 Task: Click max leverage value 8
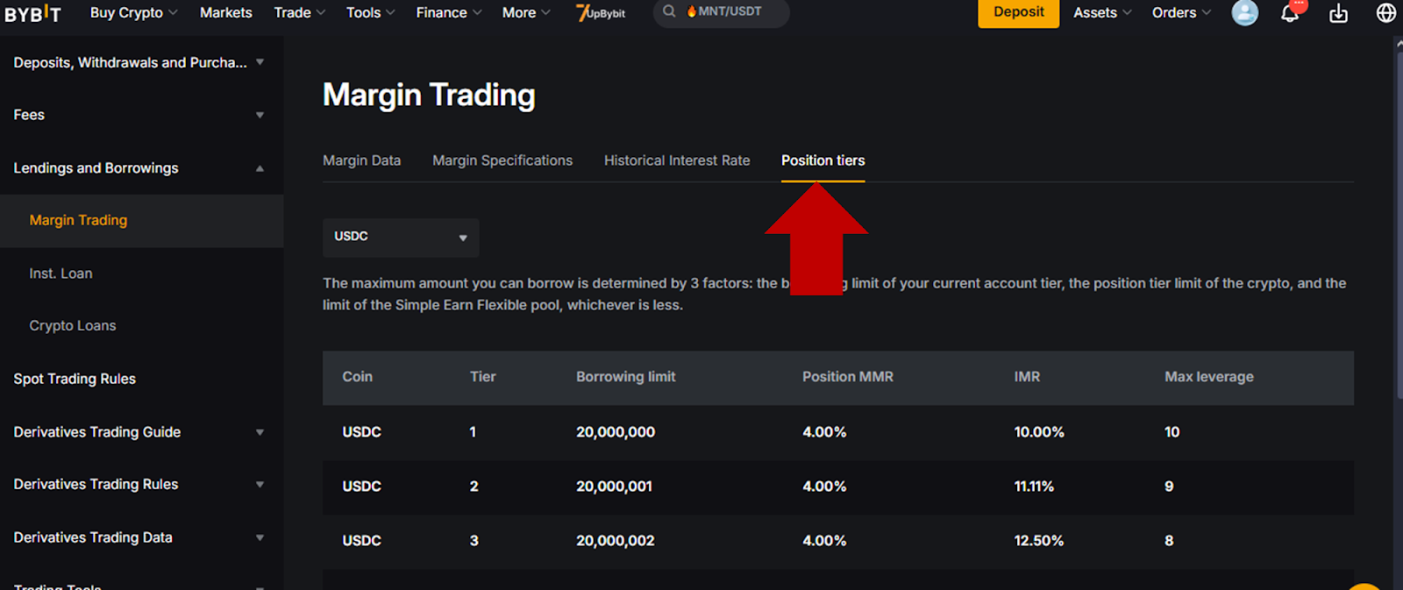1169,541
